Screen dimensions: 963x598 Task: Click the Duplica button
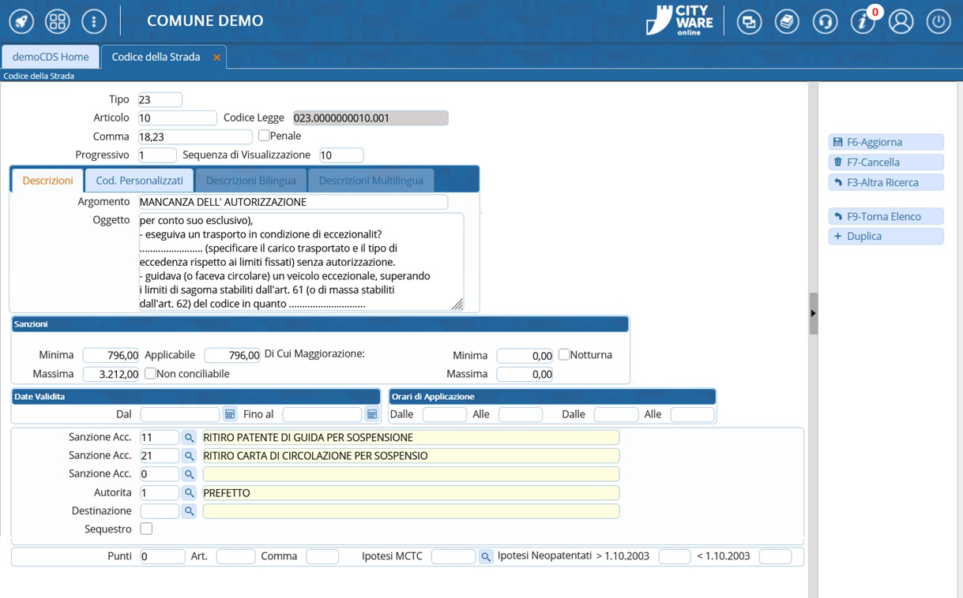[886, 236]
